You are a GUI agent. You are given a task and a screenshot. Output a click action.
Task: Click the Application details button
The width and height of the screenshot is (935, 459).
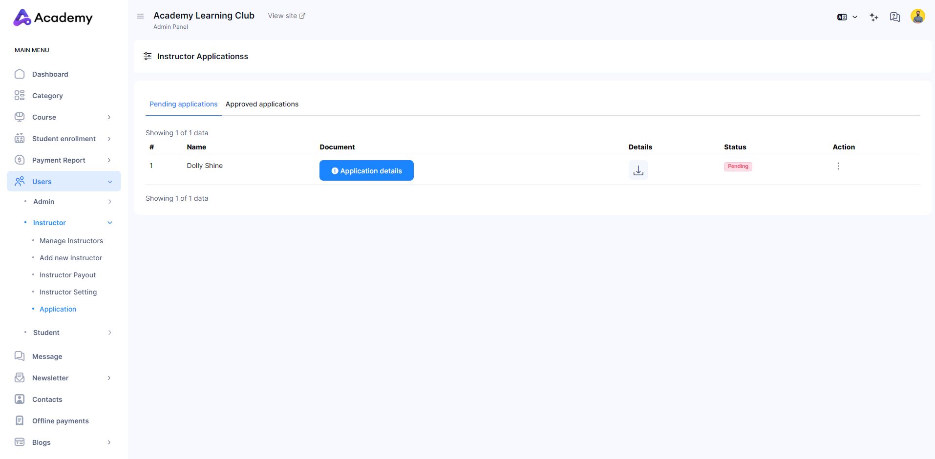(x=366, y=171)
